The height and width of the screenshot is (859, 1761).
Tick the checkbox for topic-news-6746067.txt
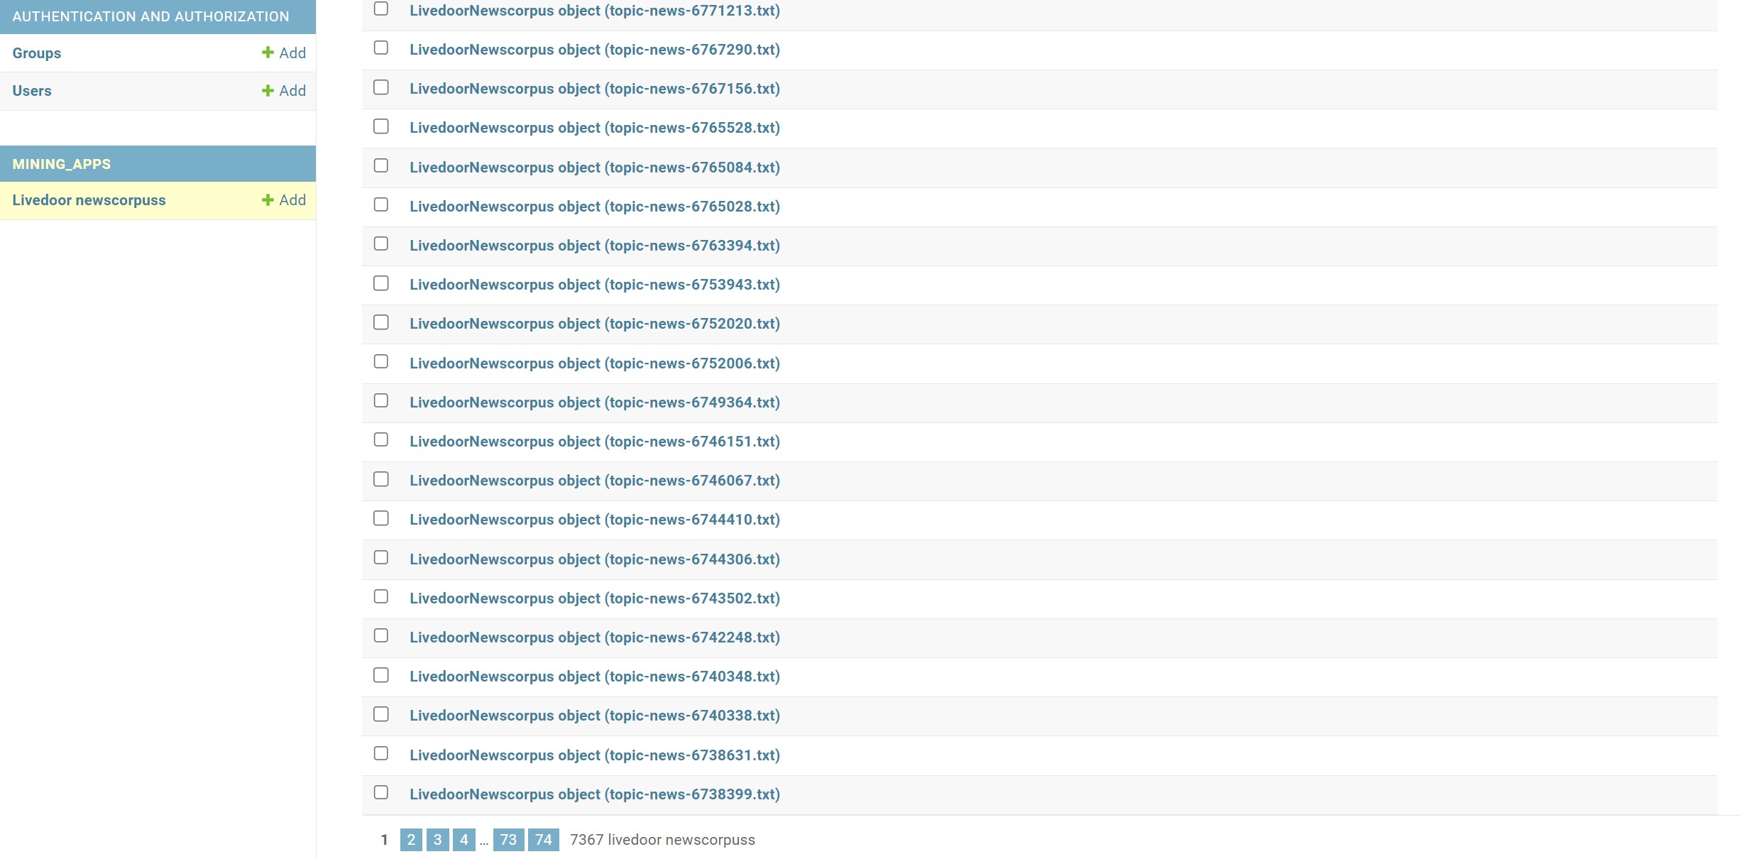click(381, 479)
